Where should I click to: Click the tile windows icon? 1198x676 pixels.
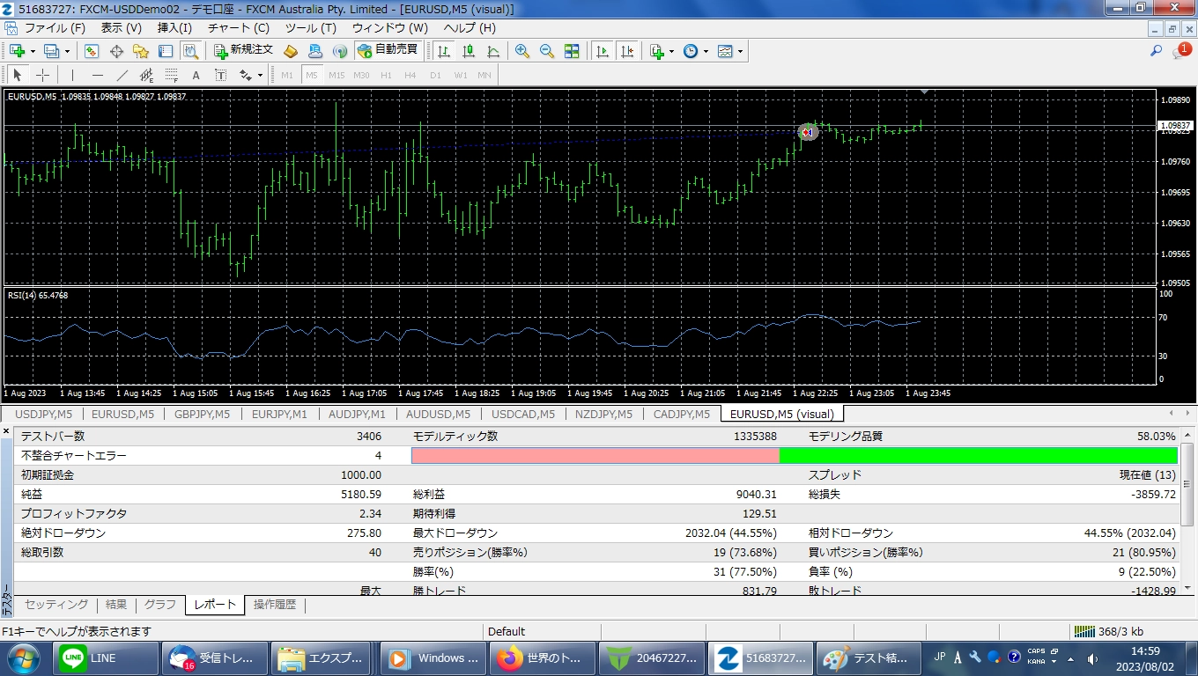pos(572,51)
